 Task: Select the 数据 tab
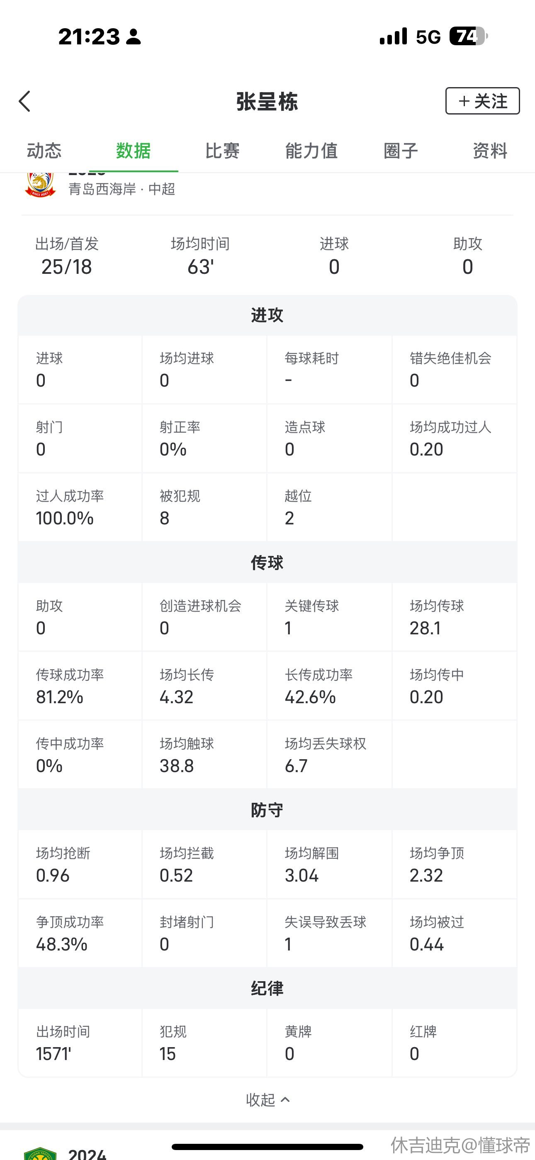pyautogui.click(x=133, y=151)
